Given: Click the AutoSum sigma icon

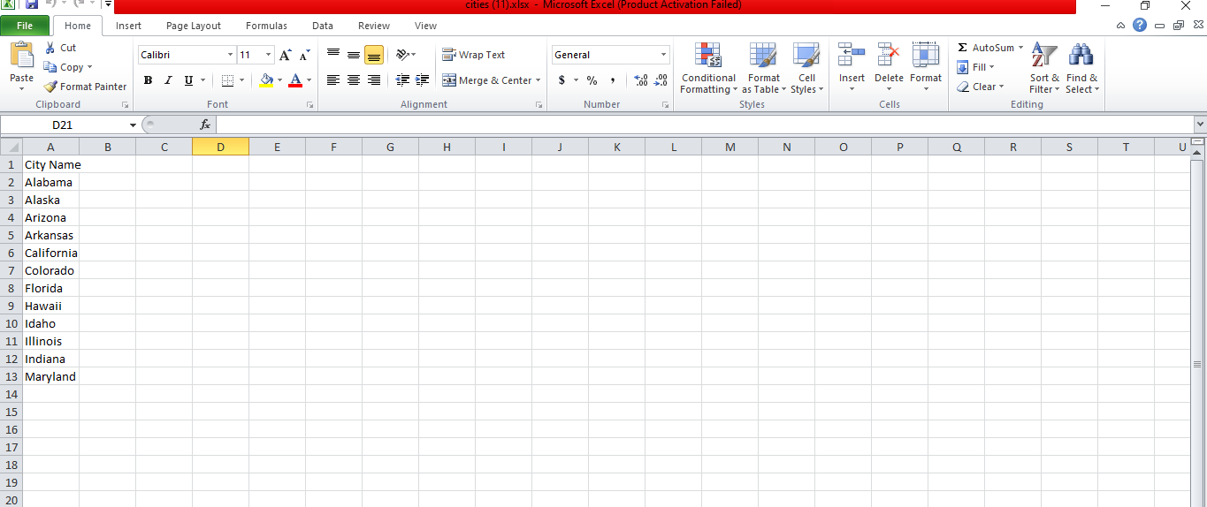Looking at the screenshot, I should click(962, 48).
